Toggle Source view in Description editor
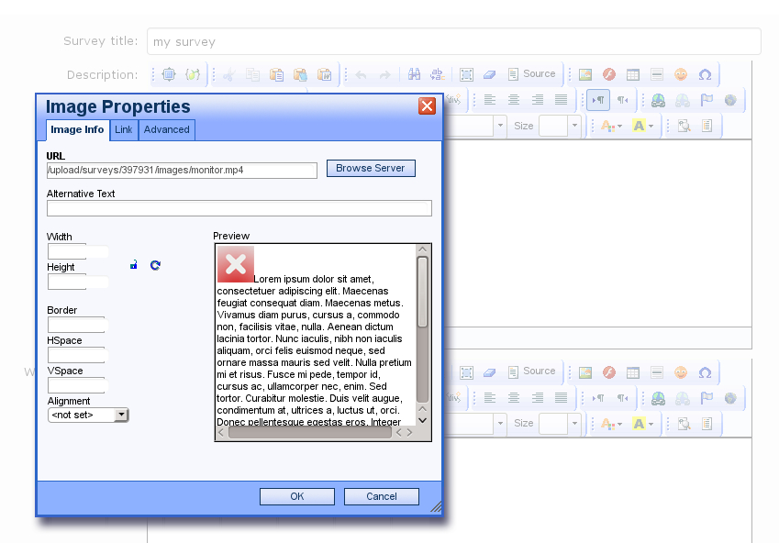Image resolution: width=779 pixels, height=543 pixels. [x=531, y=74]
